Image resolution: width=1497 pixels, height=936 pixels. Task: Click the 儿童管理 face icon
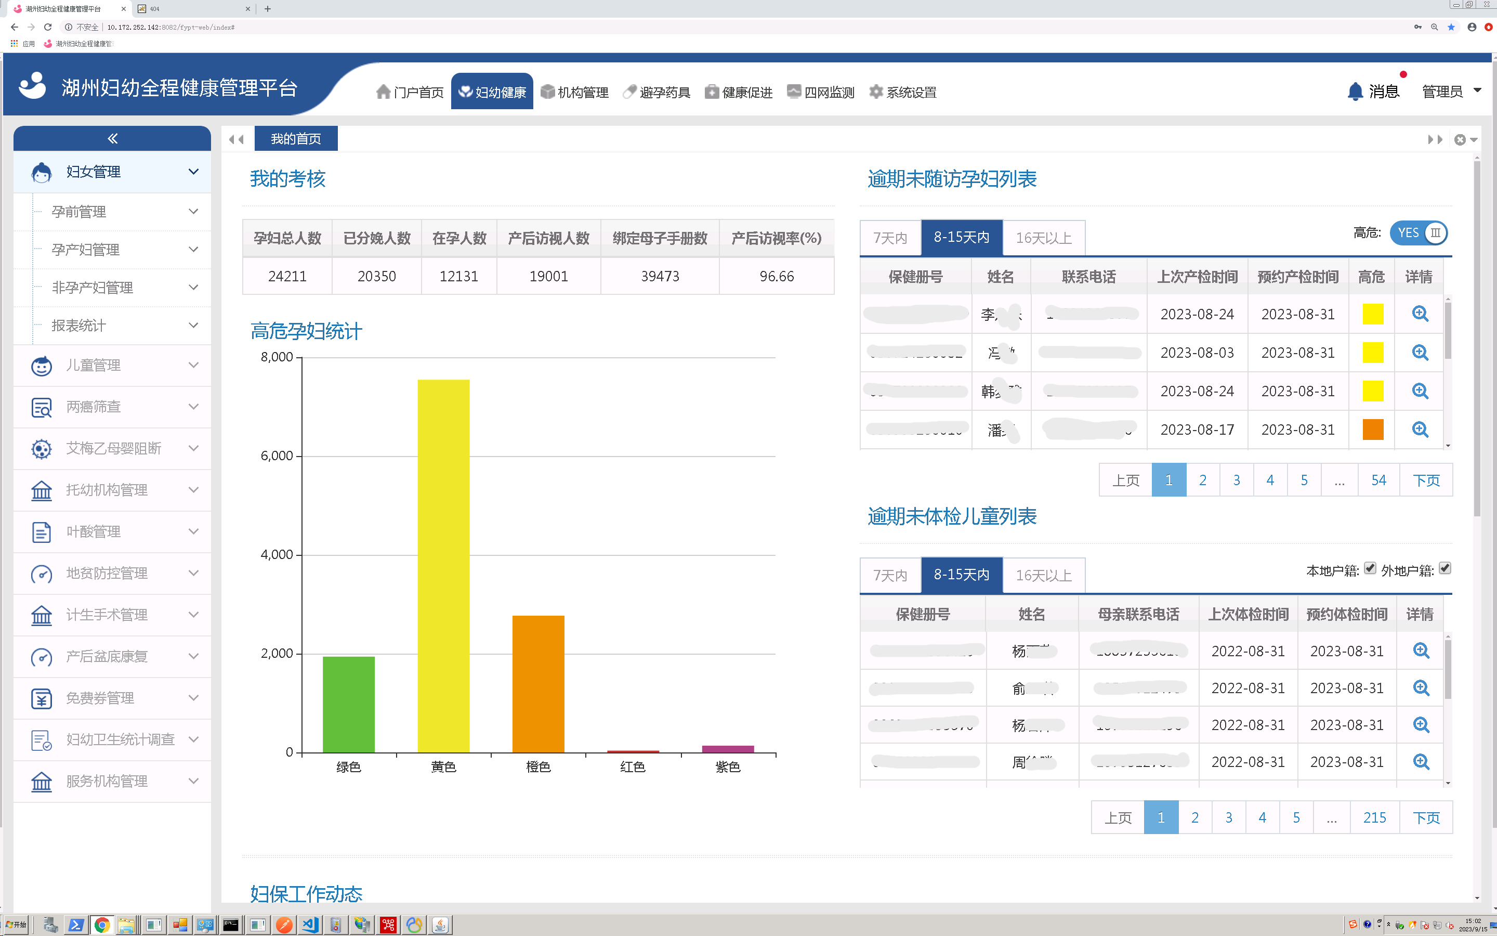[42, 365]
